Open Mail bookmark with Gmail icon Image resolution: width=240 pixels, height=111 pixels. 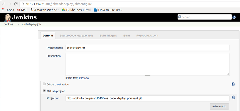[22, 10]
